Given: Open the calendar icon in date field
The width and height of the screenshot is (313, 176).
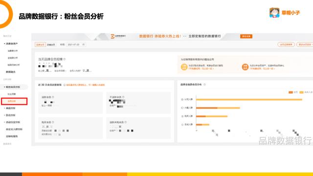Looking at the screenshot, I should click(x=84, y=44).
